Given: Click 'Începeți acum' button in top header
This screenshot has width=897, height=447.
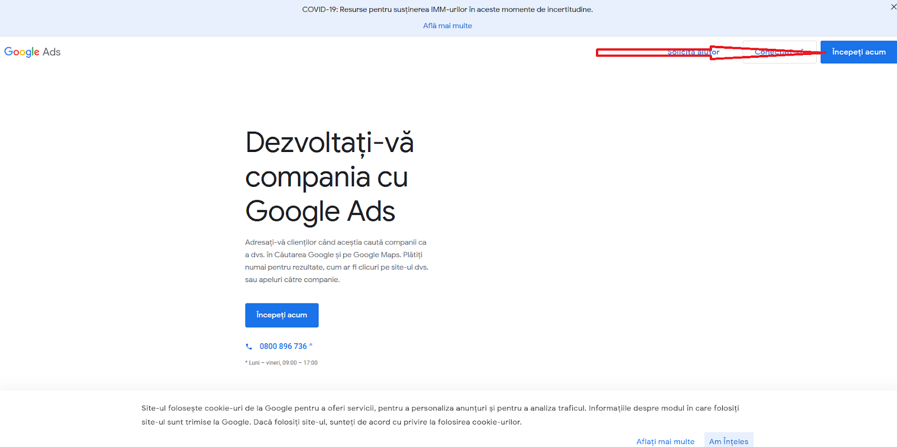Looking at the screenshot, I should [859, 52].
